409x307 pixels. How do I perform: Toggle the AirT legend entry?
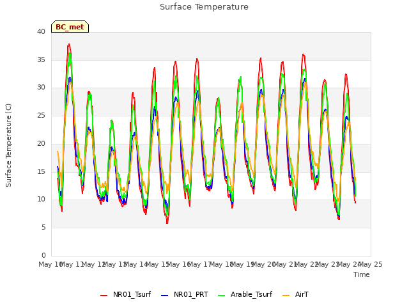(295, 294)
